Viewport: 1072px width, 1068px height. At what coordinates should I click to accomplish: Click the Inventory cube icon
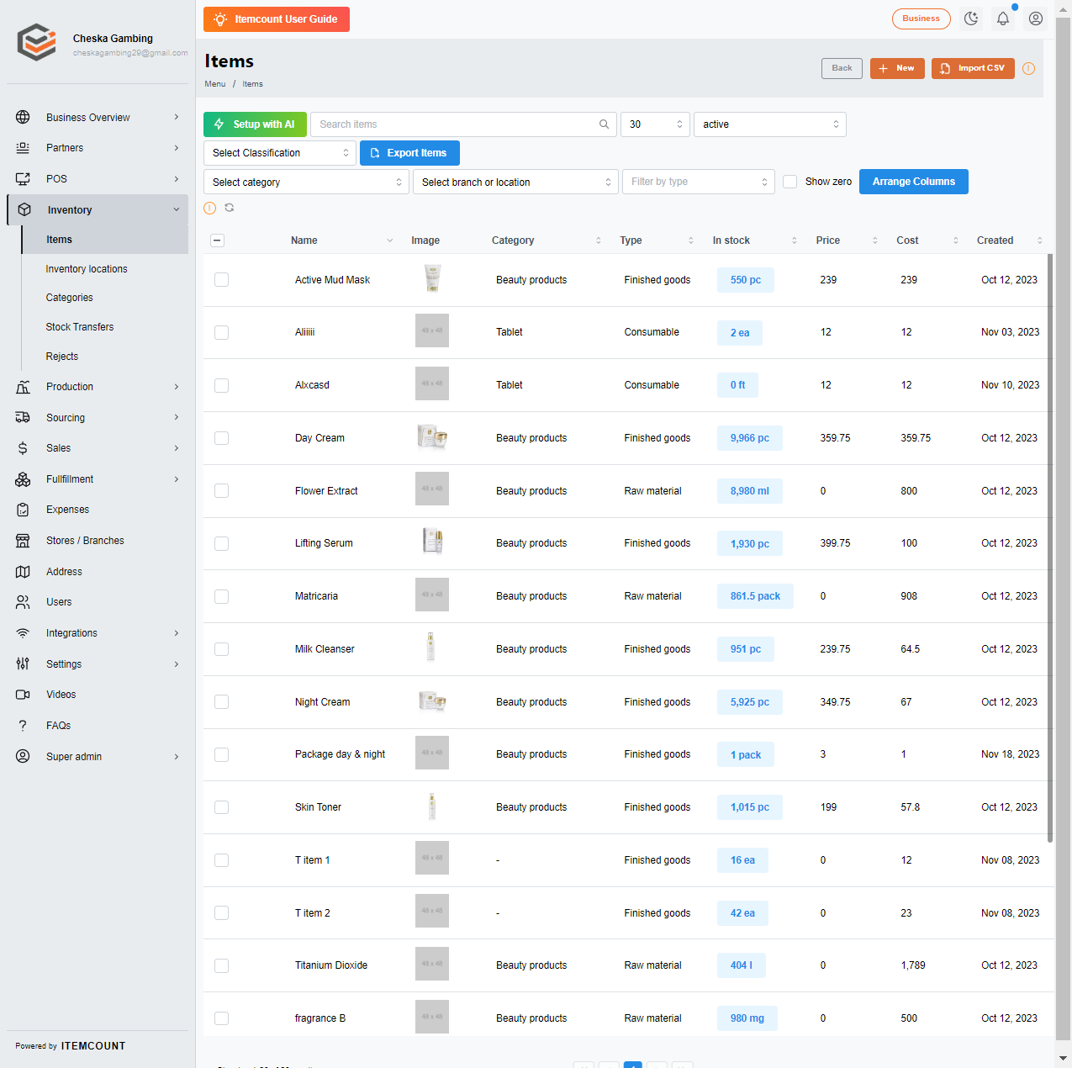[24, 209]
